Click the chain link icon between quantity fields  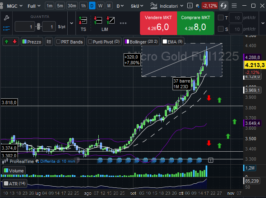[38, 27]
